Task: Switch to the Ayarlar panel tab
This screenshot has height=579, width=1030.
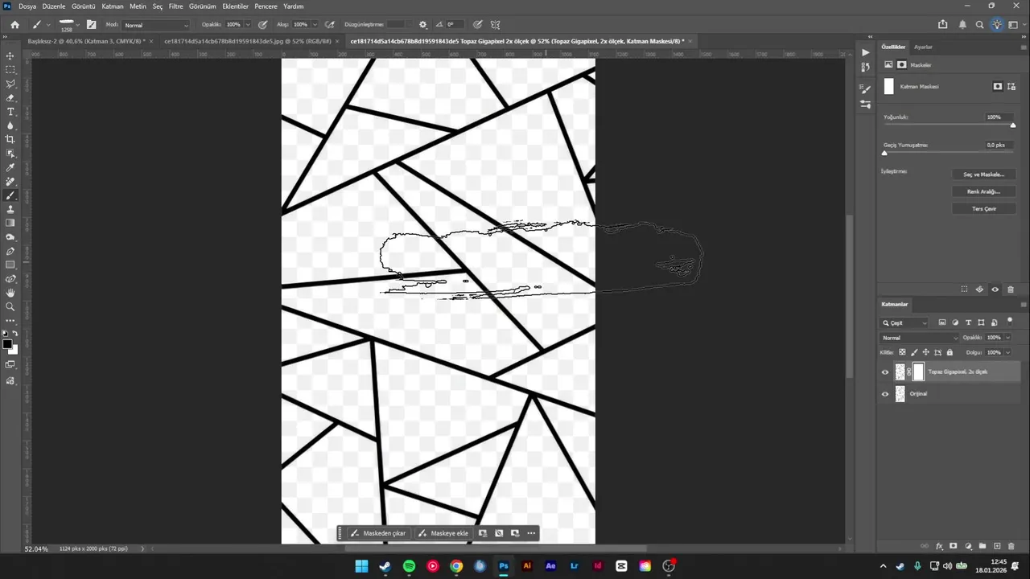Action: (923, 47)
